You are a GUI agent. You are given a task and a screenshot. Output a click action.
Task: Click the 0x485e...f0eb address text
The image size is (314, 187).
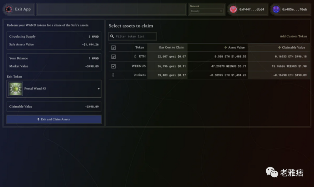coord(295,9)
